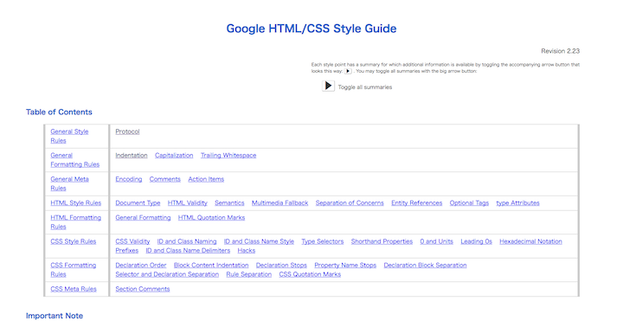
Task: Open ID and Class Name Delimiters link
Action: tap(188, 251)
